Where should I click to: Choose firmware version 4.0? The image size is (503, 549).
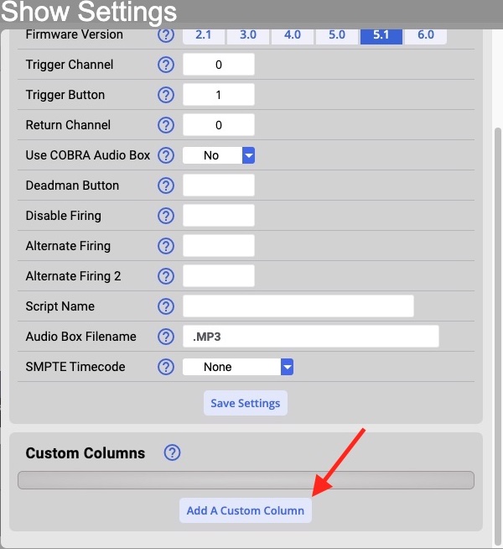point(293,35)
